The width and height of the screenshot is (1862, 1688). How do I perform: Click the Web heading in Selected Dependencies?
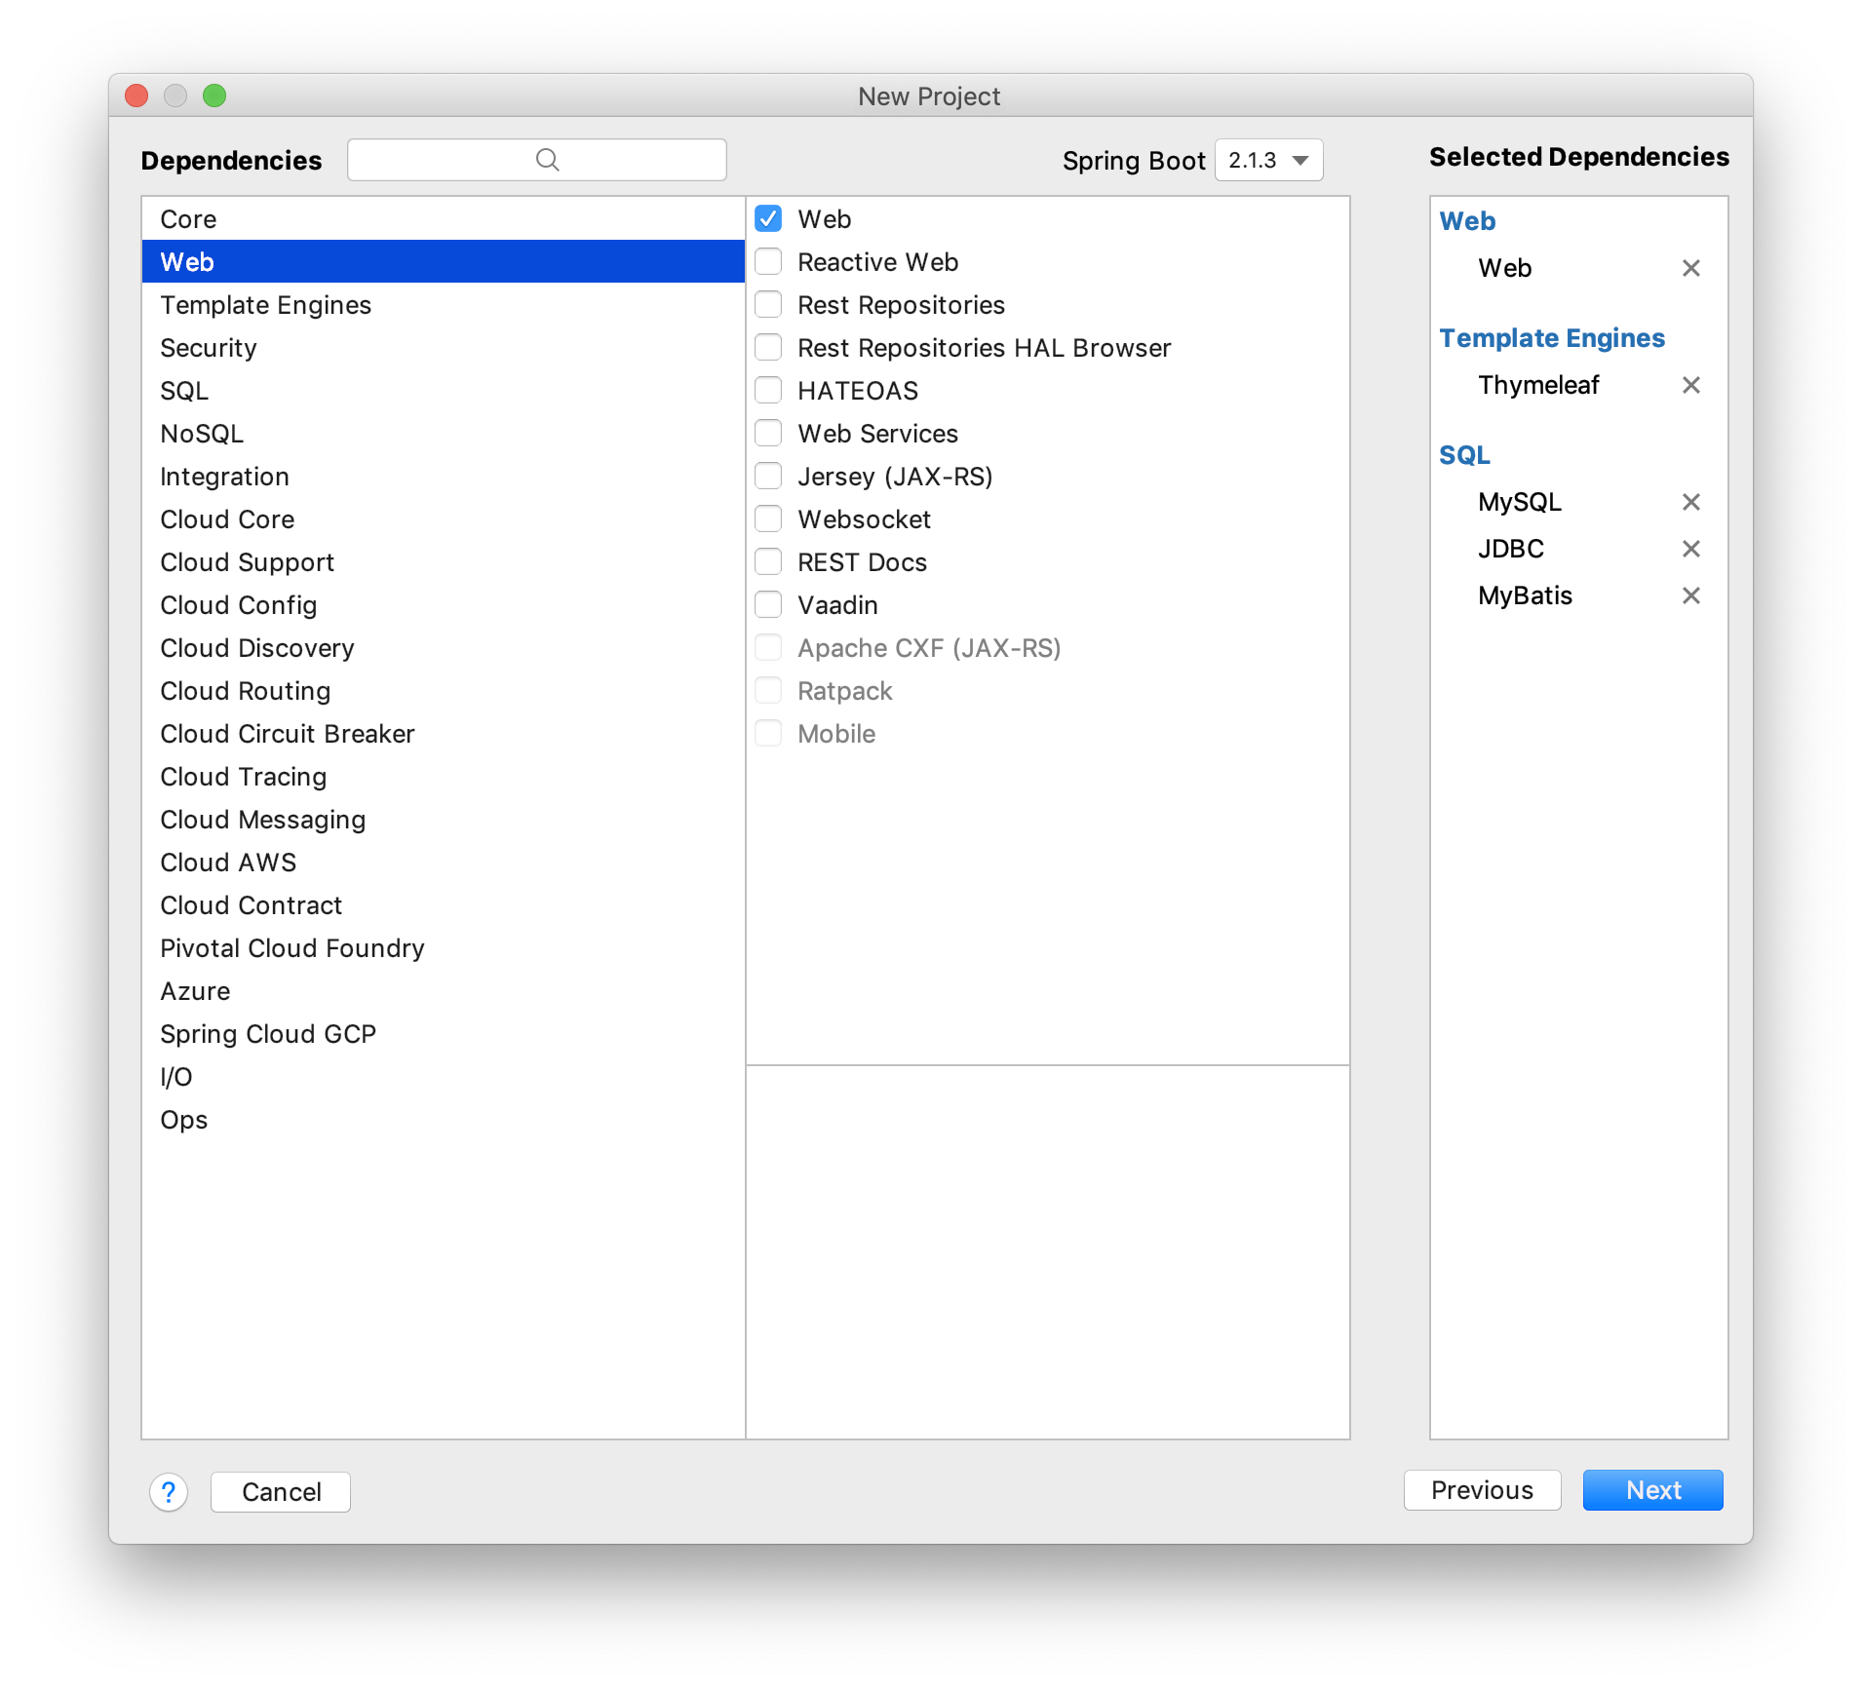(1467, 221)
